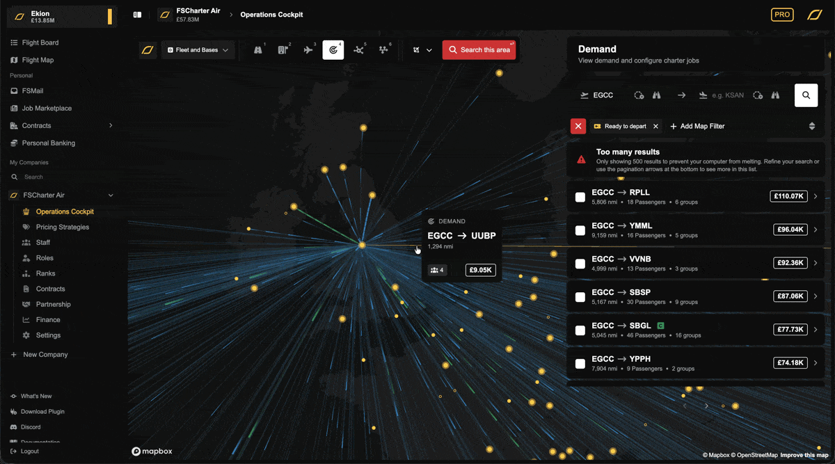Open the Fleet and Bases dropdown
835x464 pixels.
[x=198, y=50]
